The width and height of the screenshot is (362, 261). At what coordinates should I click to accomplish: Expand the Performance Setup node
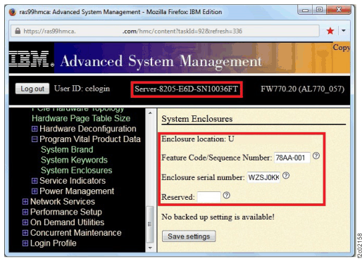25,212
